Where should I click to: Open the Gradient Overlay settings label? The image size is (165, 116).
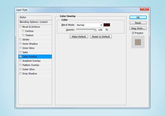coord(31,61)
